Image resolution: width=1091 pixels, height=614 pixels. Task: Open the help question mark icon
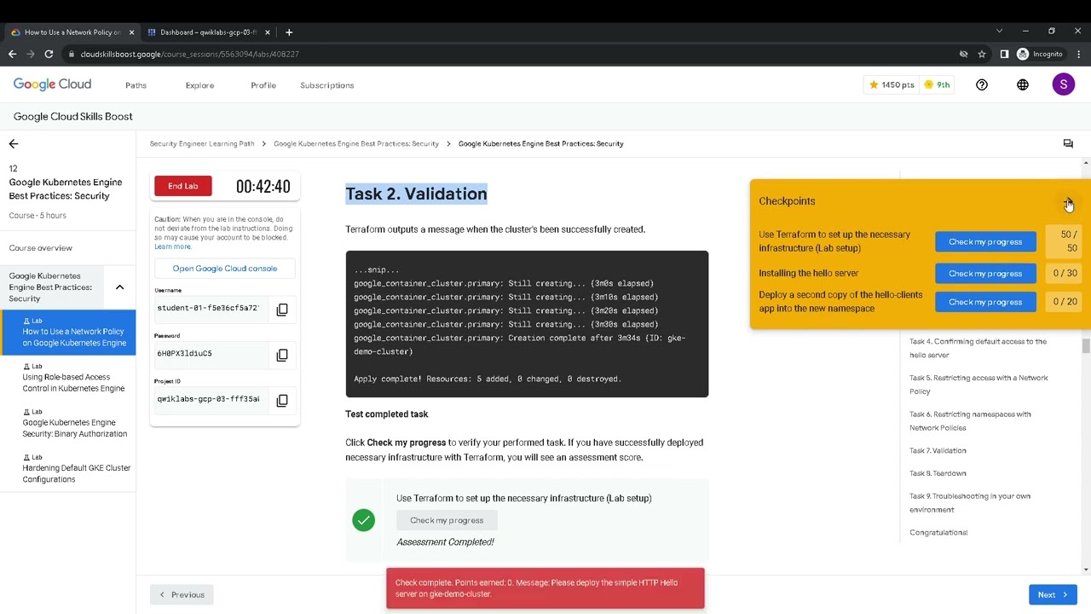[x=982, y=84]
